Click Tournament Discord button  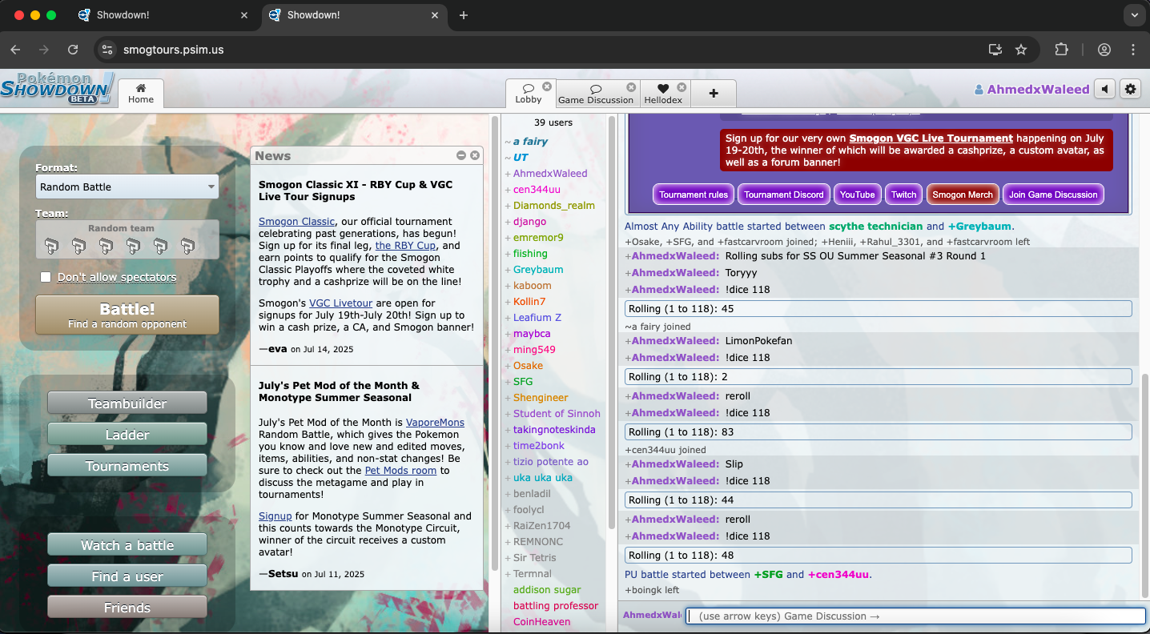point(784,195)
